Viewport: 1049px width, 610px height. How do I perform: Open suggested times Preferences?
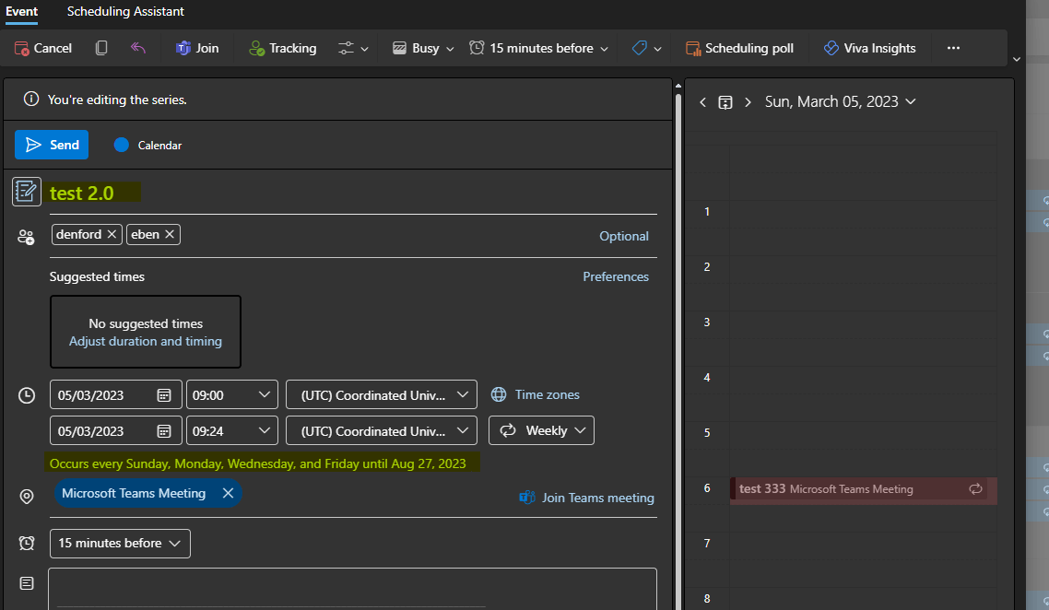coord(616,276)
